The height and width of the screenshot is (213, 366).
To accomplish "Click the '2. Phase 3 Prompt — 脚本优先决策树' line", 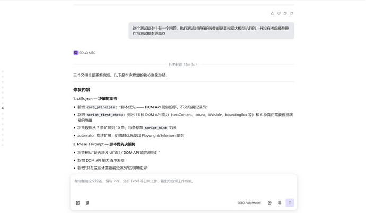I will [104, 144].
